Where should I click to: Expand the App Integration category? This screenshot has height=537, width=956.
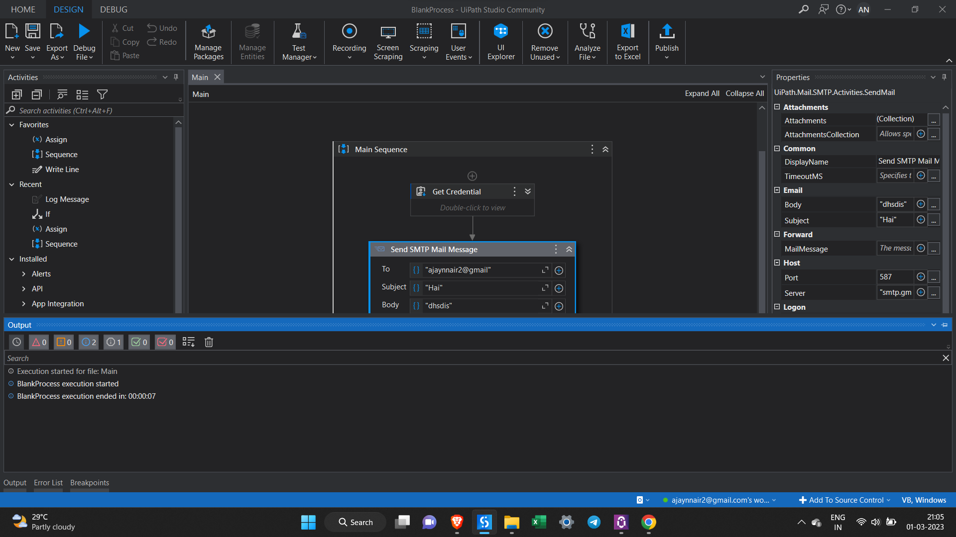(x=23, y=304)
